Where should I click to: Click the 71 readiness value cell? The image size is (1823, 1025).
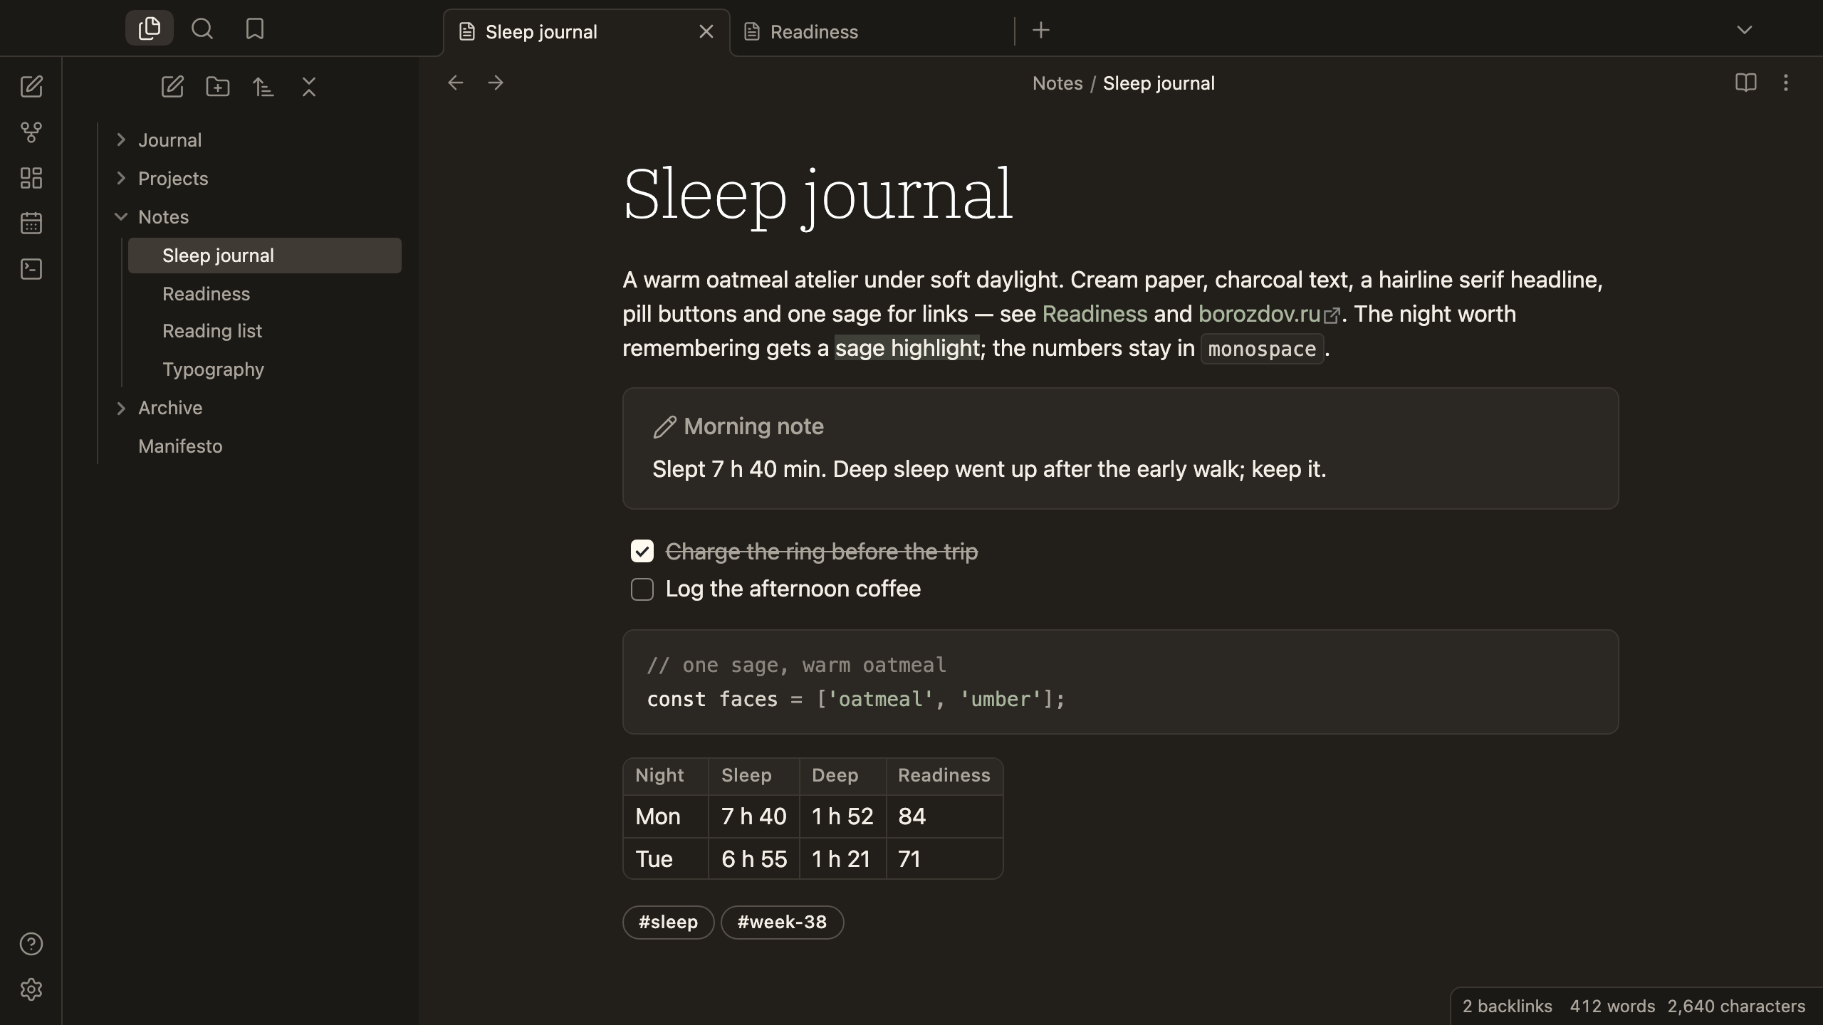click(x=944, y=859)
